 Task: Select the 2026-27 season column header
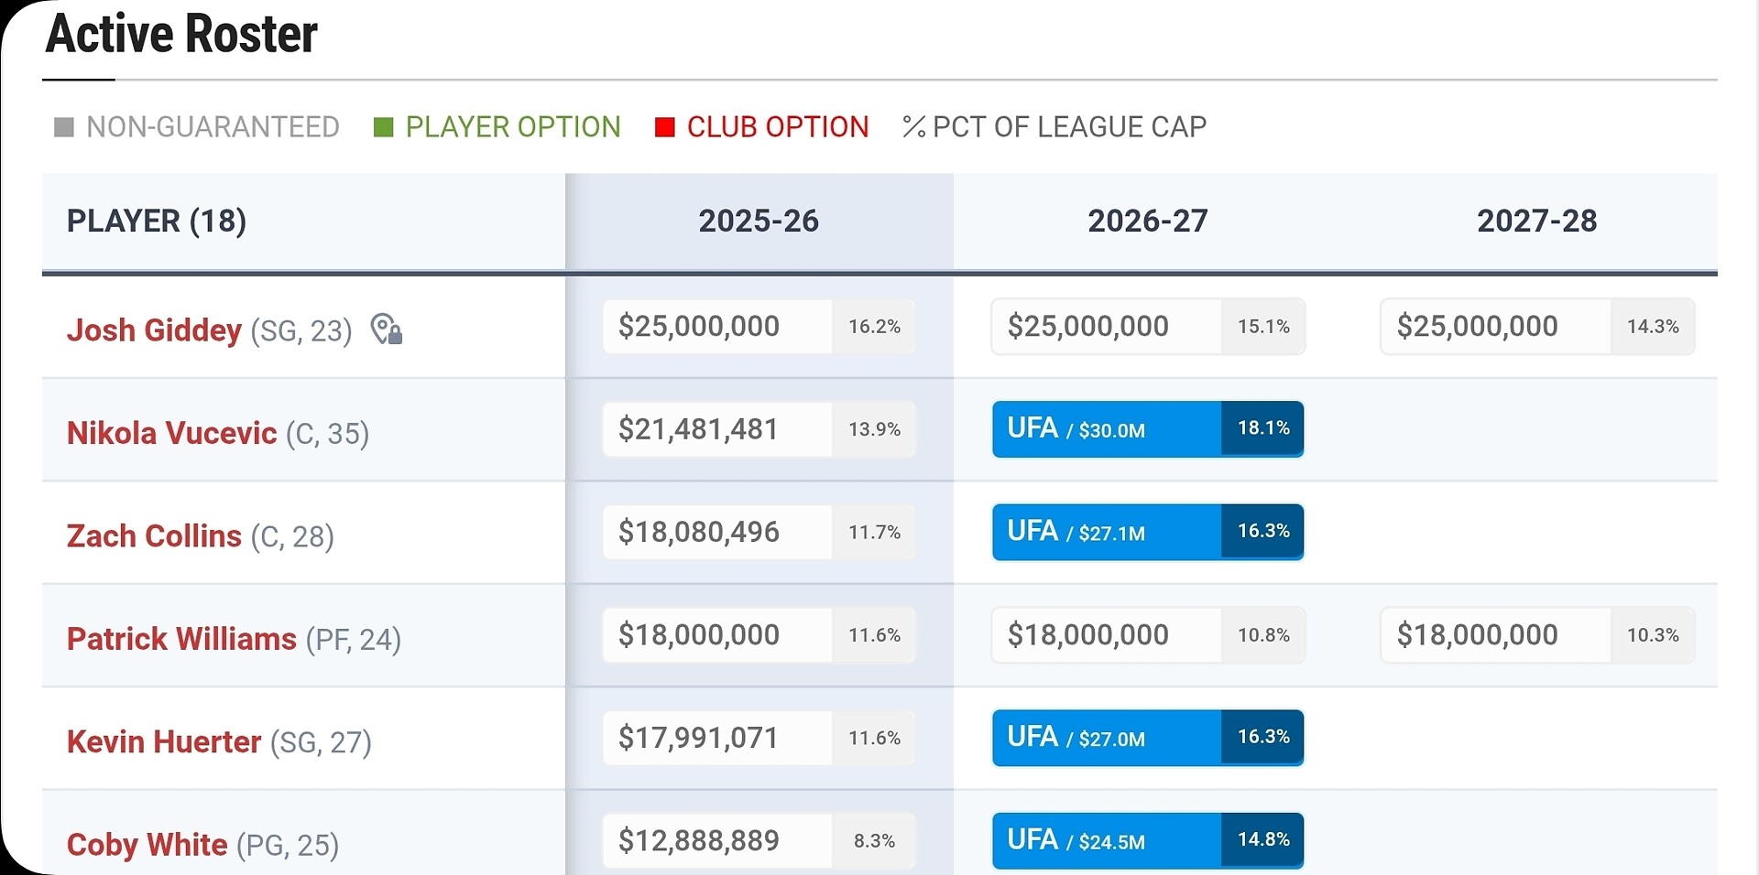pos(1148,221)
